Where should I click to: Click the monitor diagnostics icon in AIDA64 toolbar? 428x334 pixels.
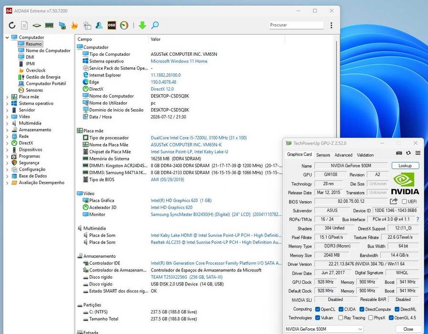(x=62, y=25)
